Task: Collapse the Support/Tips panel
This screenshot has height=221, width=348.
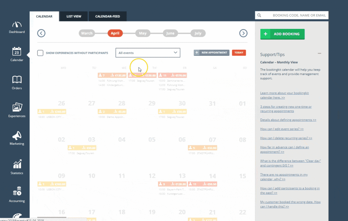Action: [319, 53]
